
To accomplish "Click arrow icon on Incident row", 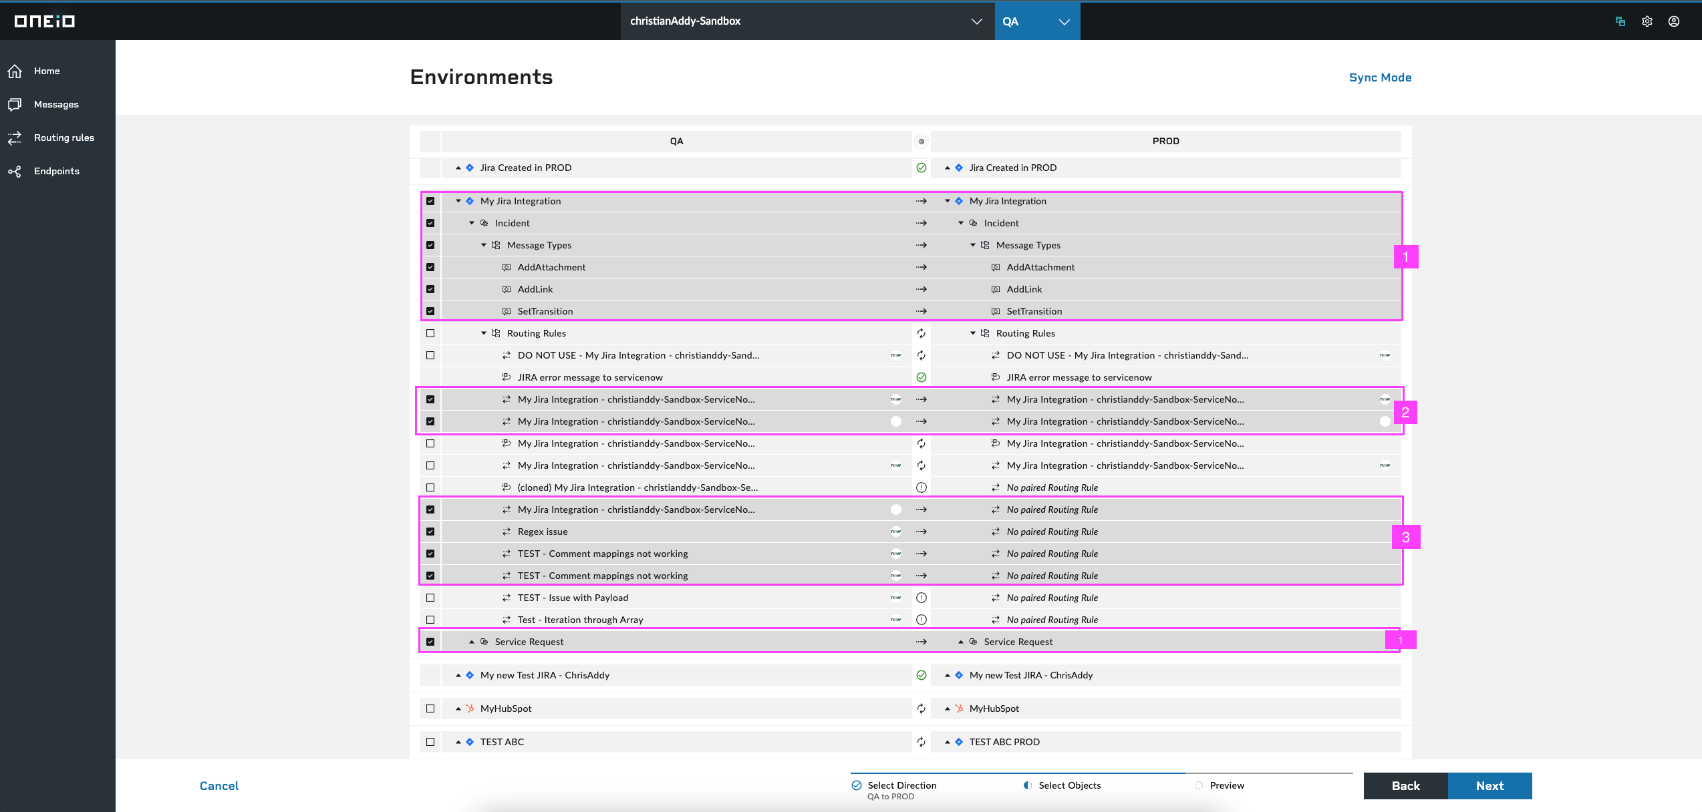I will tap(921, 223).
